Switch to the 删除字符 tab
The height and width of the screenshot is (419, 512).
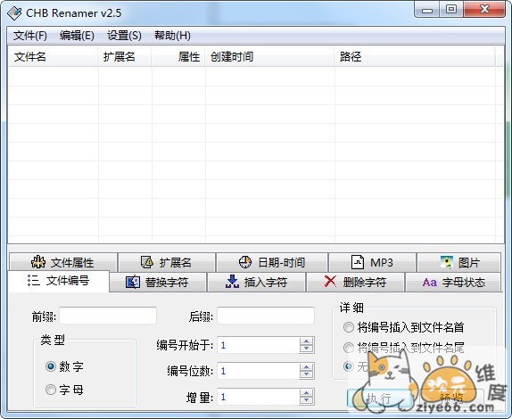(356, 282)
